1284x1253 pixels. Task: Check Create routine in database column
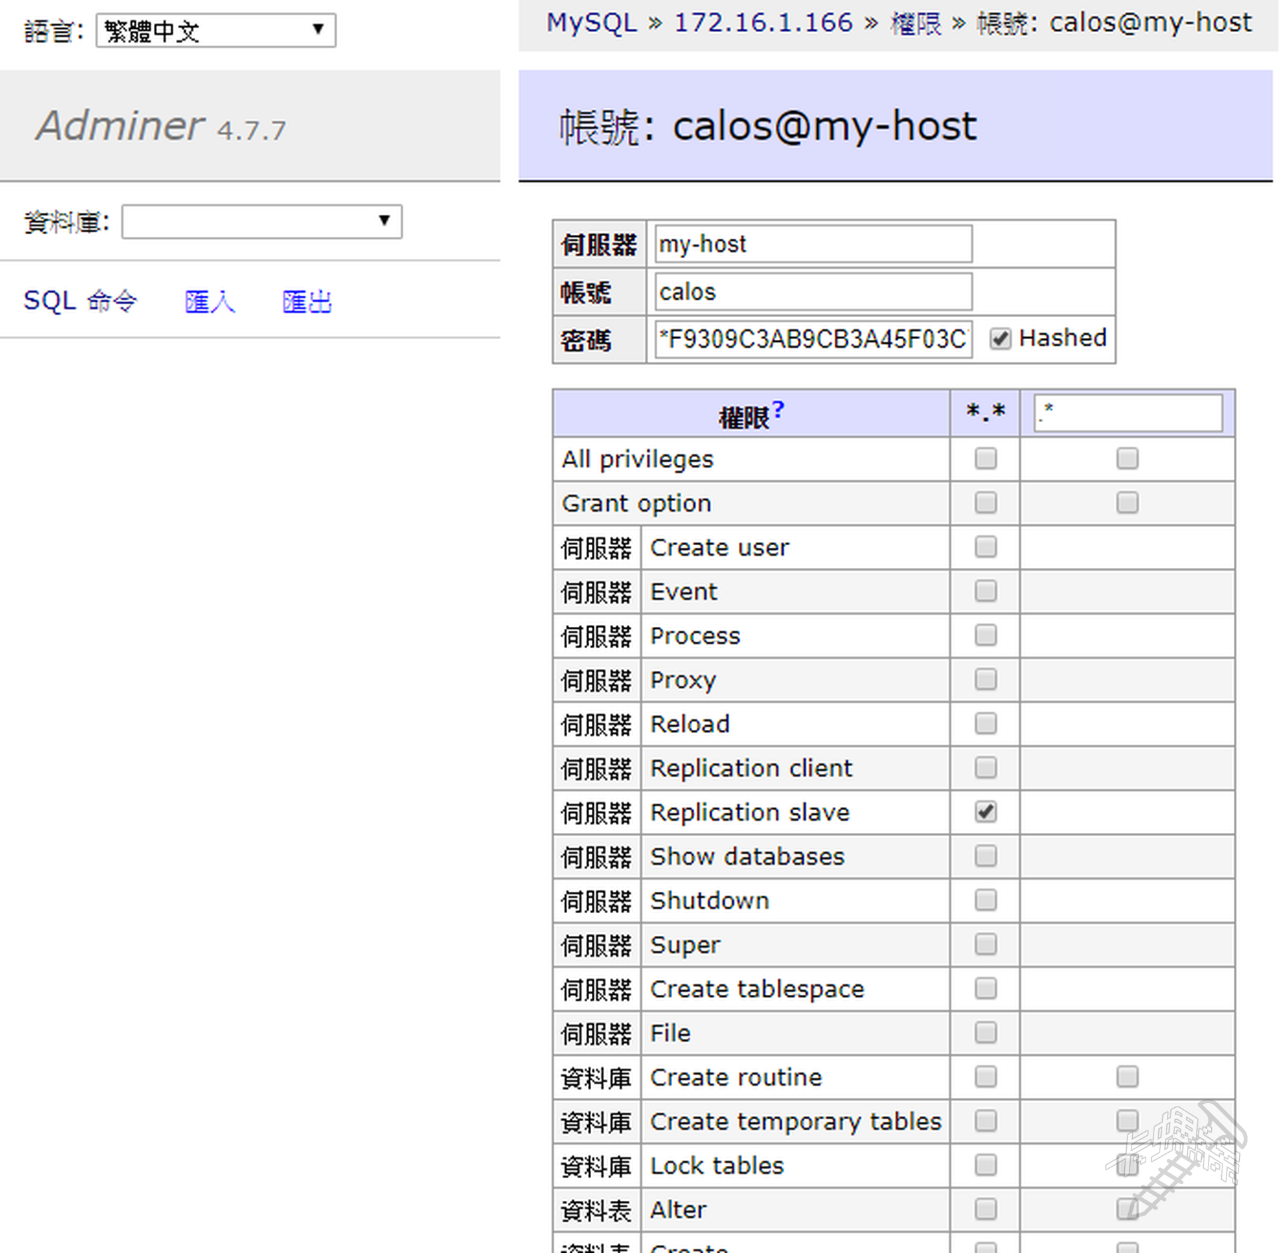tap(1127, 1077)
